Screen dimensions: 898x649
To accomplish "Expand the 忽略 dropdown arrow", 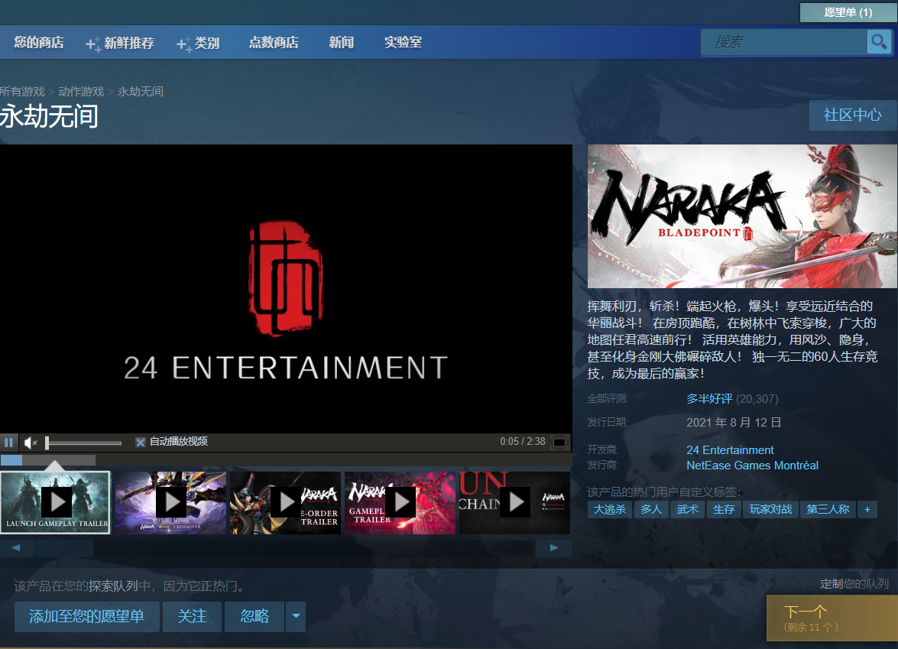I will pos(296,616).
